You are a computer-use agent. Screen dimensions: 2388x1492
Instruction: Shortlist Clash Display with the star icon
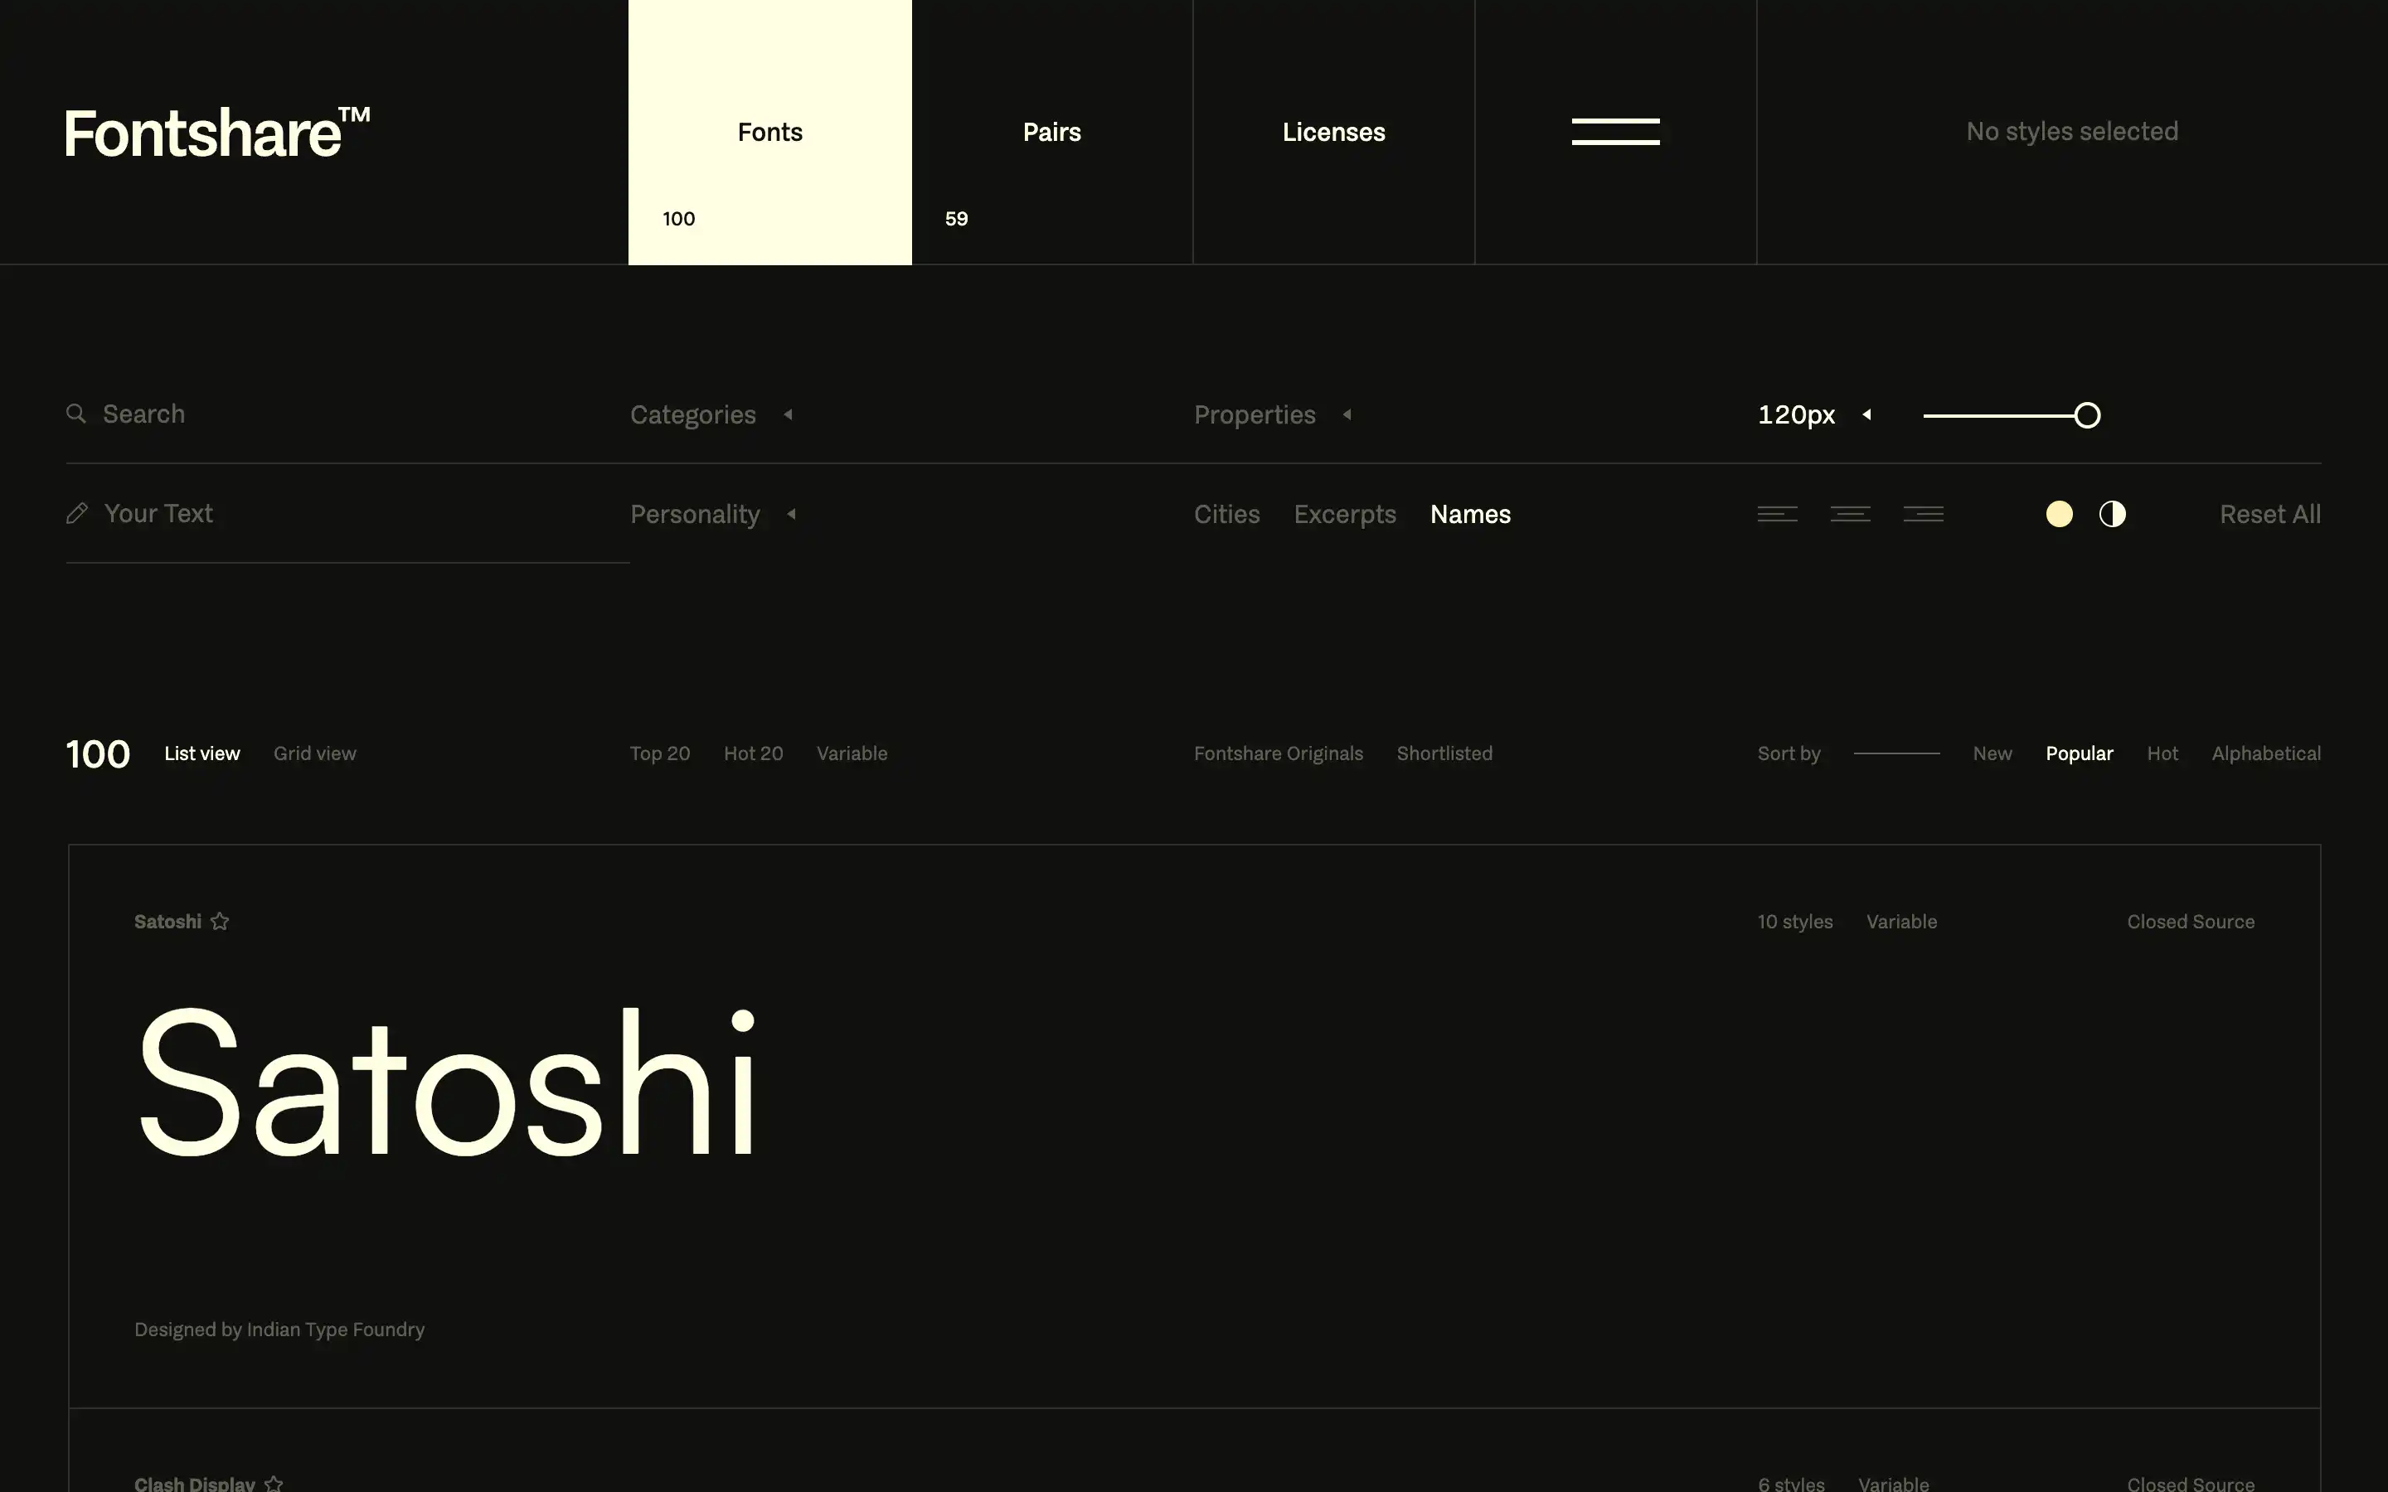click(x=274, y=1483)
